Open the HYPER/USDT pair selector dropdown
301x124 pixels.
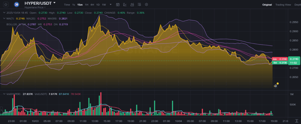(54, 3)
